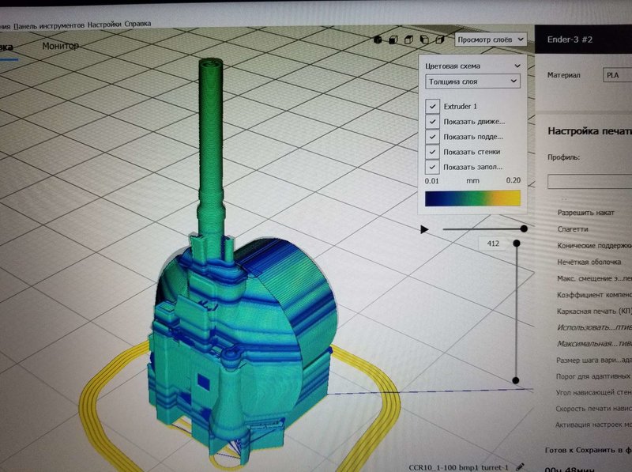Click the front view cube icon
This screenshot has width=632, height=472.
(394, 39)
